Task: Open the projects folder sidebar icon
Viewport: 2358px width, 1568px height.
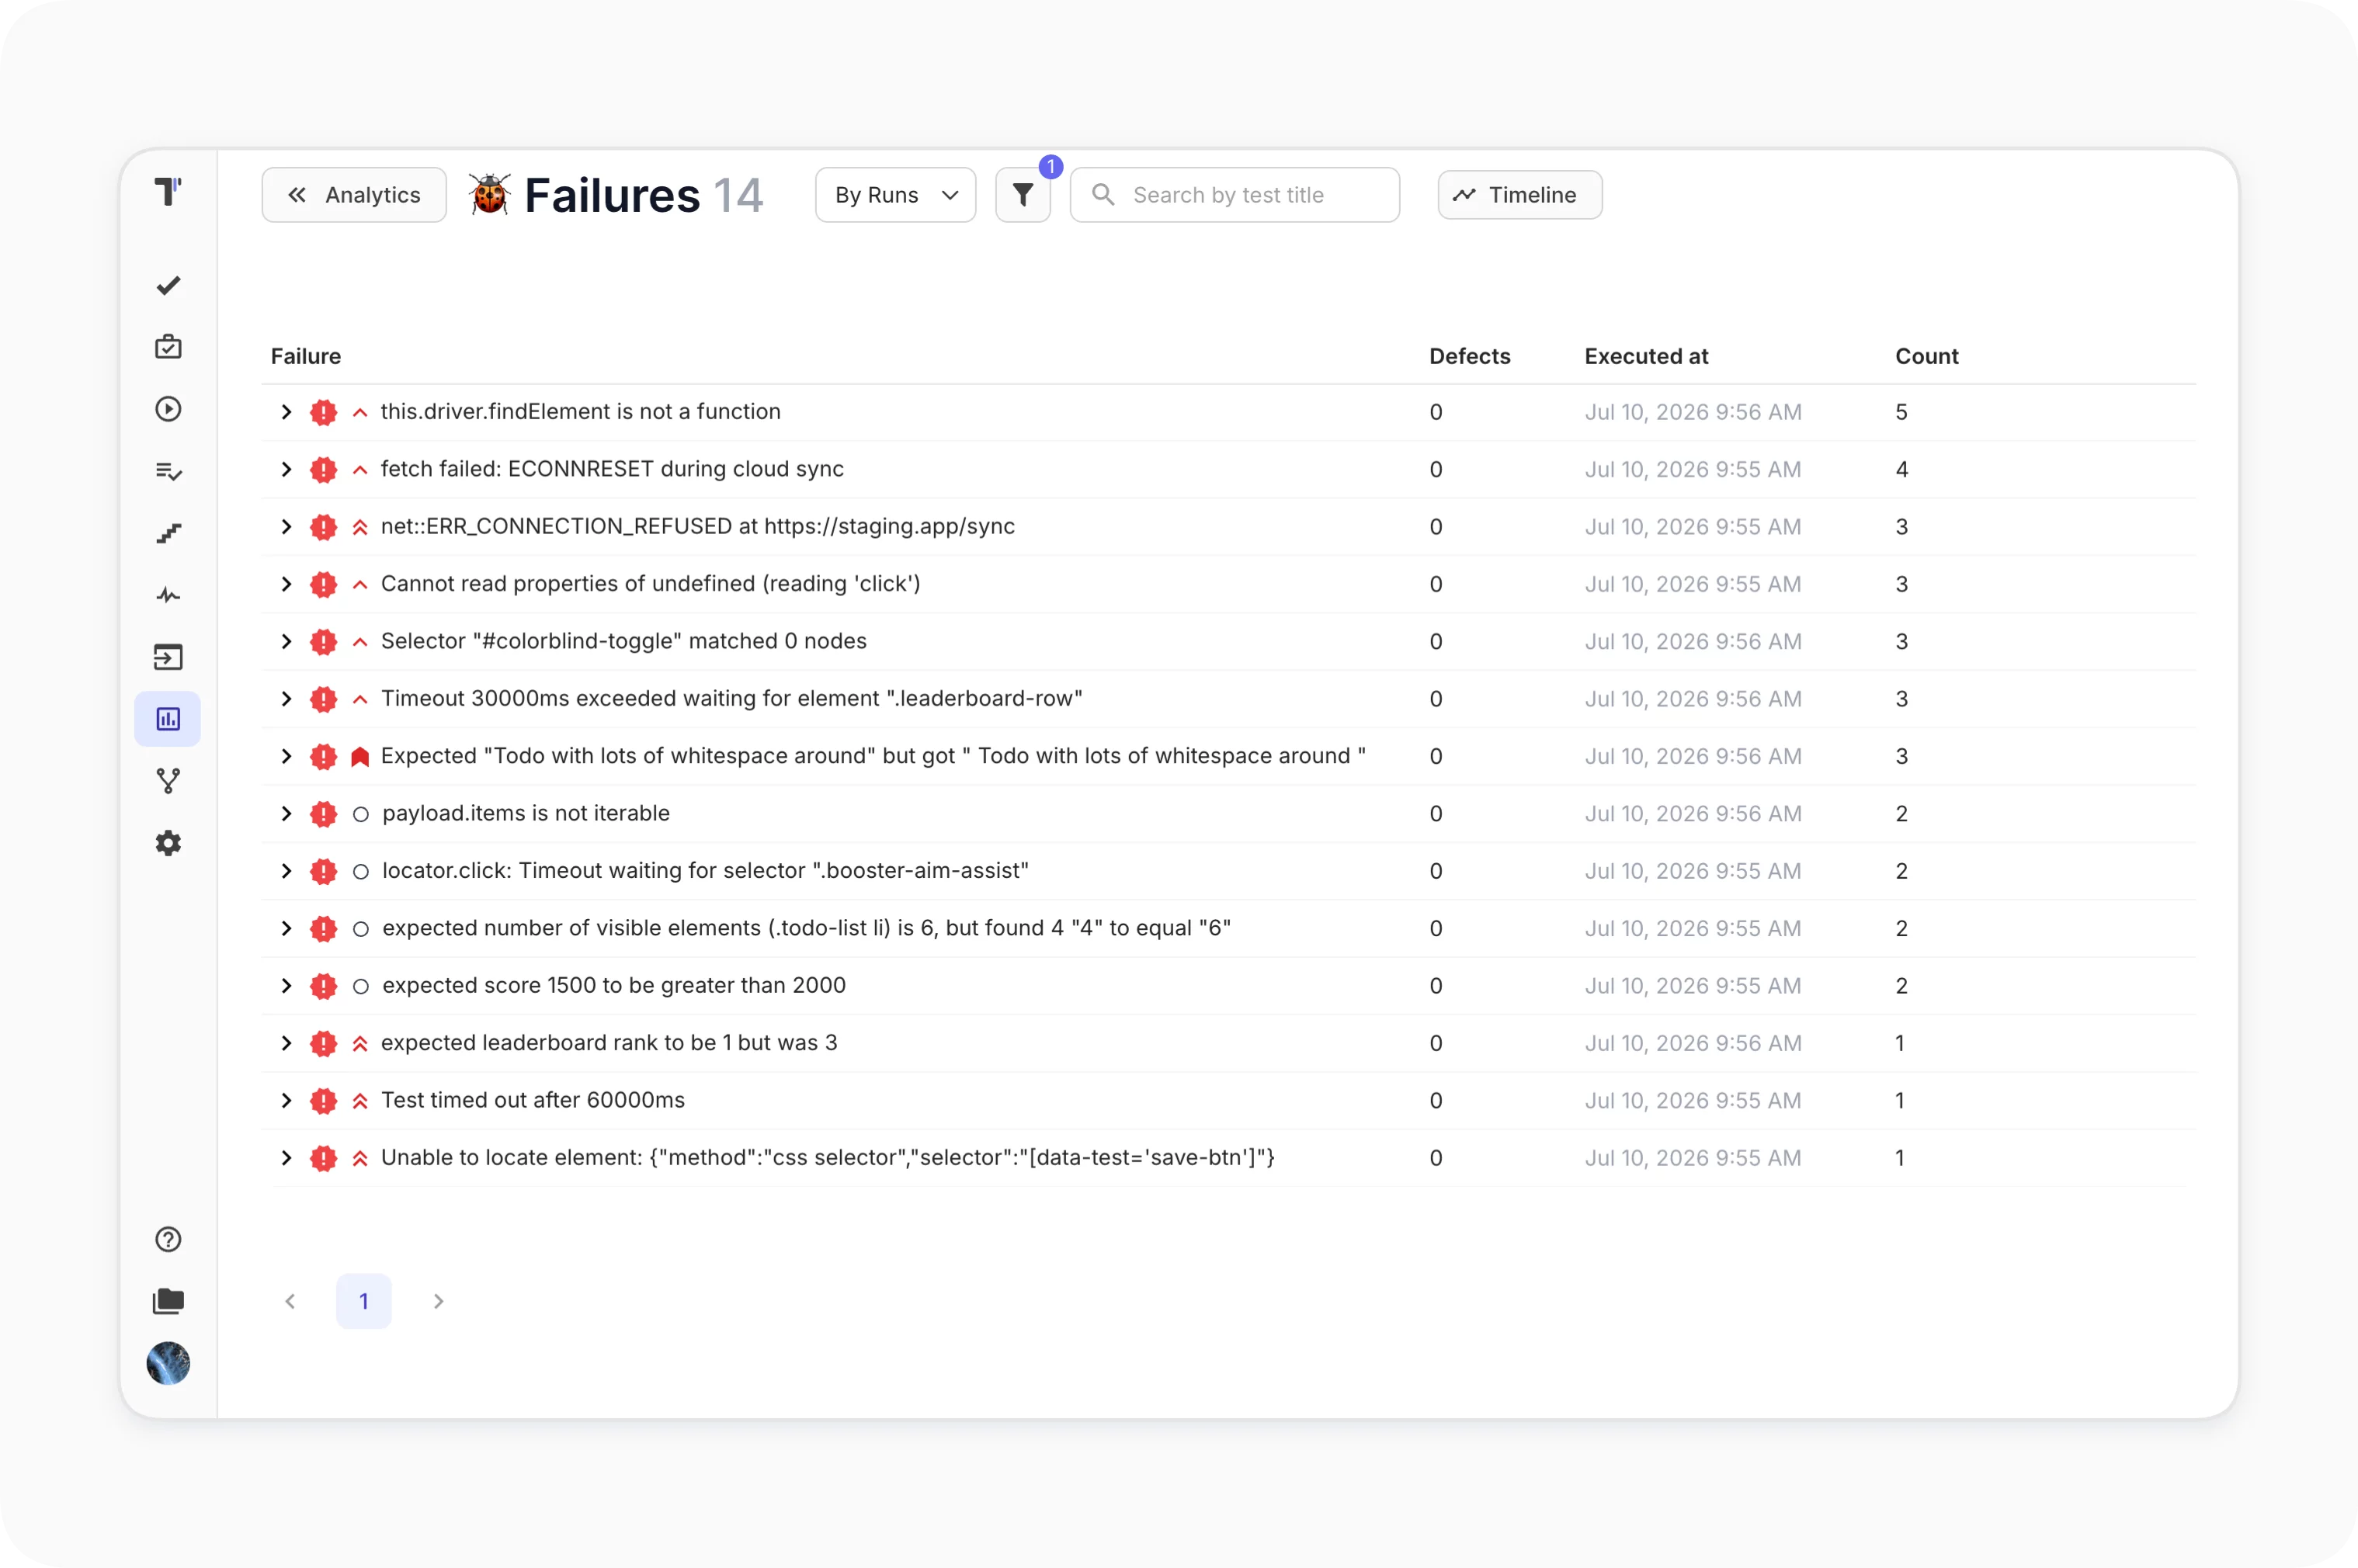Action: (168, 1301)
